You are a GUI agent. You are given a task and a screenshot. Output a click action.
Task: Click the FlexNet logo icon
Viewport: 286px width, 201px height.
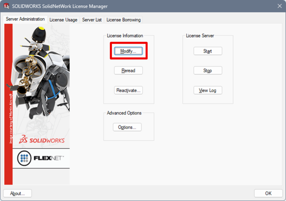tap(24, 158)
